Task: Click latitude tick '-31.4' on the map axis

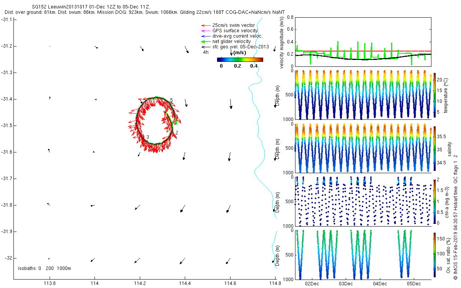Action: [7, 99]
